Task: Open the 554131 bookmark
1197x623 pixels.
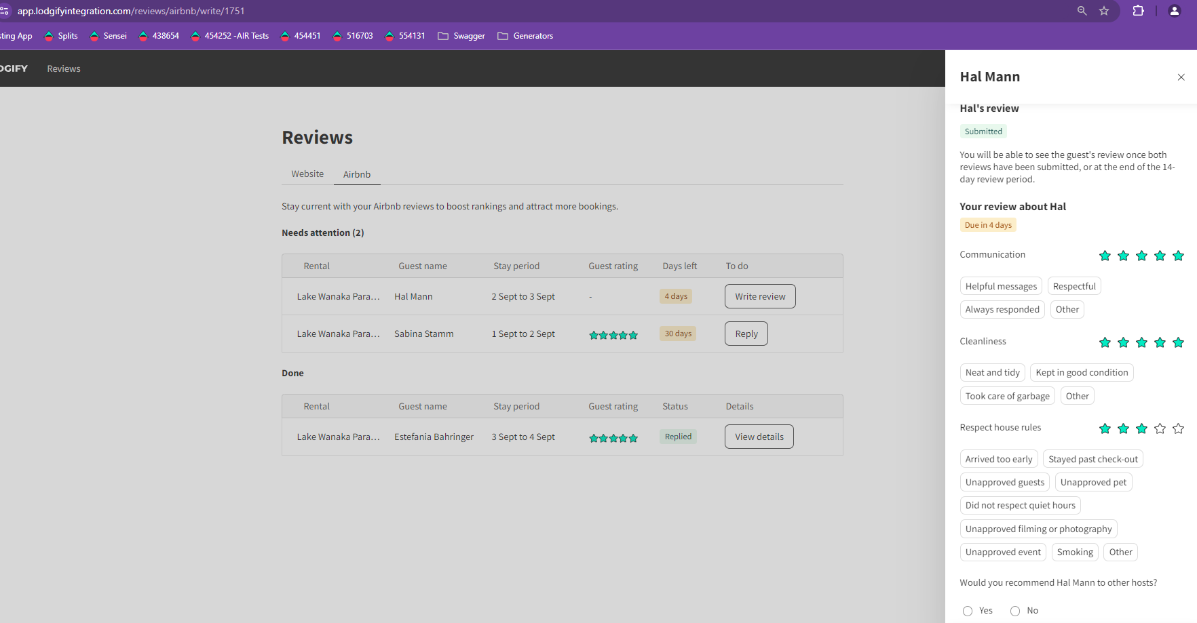Action: (405, 36)
